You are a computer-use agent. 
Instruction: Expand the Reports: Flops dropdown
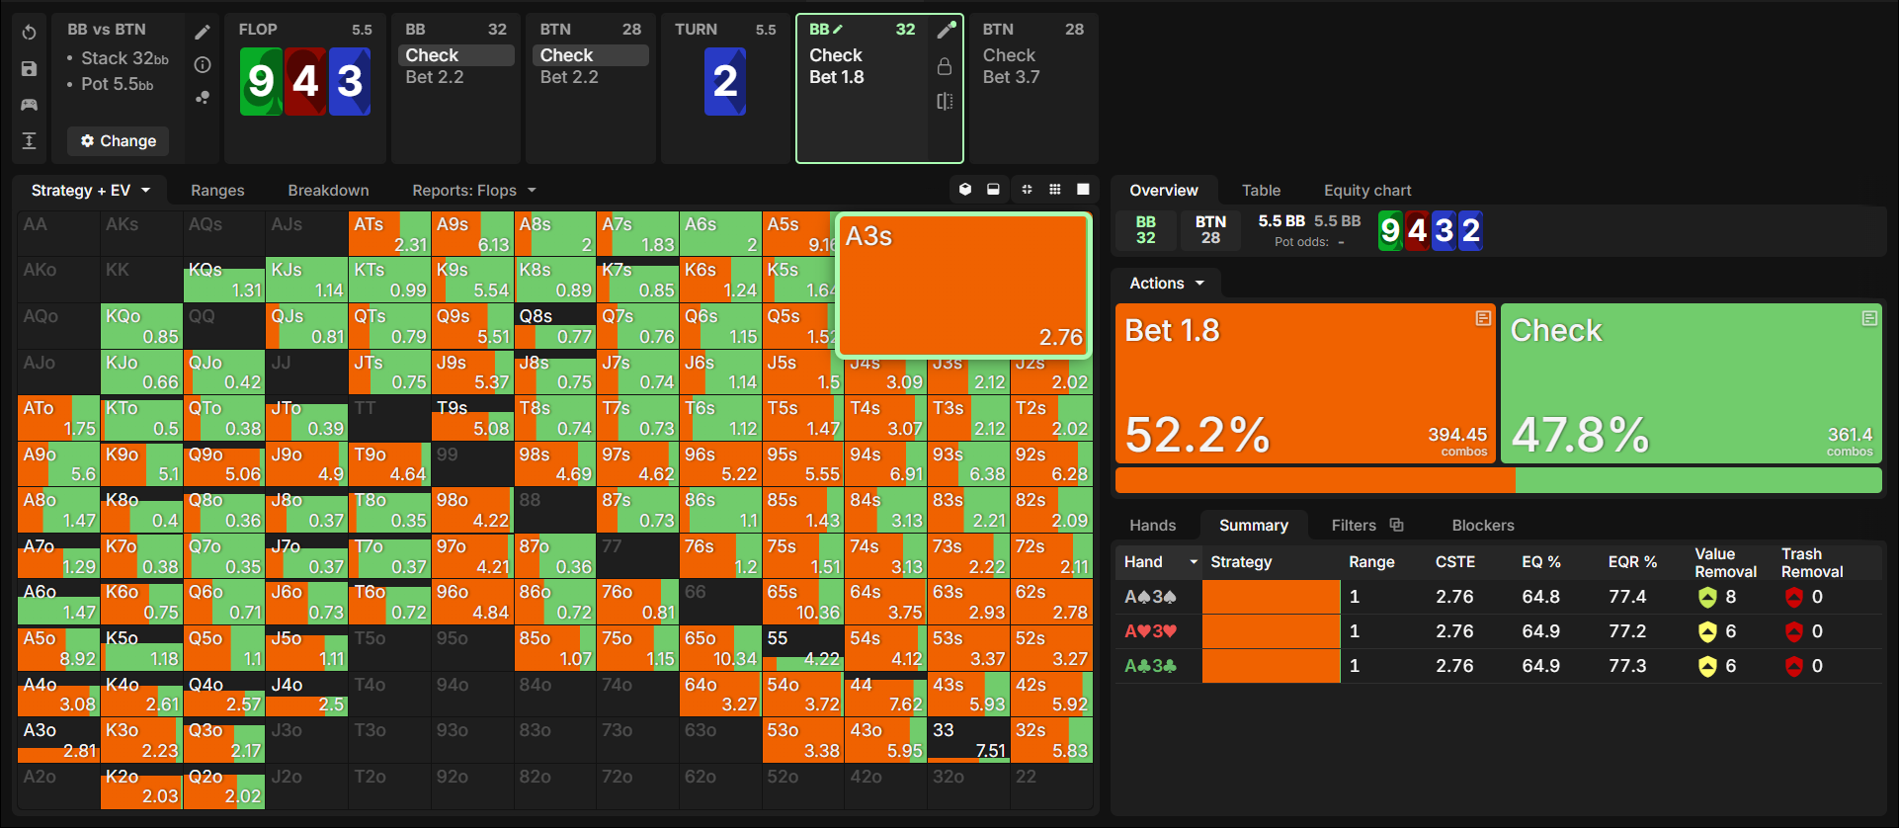tap(474, 191)
